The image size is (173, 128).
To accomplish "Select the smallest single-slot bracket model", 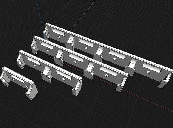I will [x=19, y=82].
